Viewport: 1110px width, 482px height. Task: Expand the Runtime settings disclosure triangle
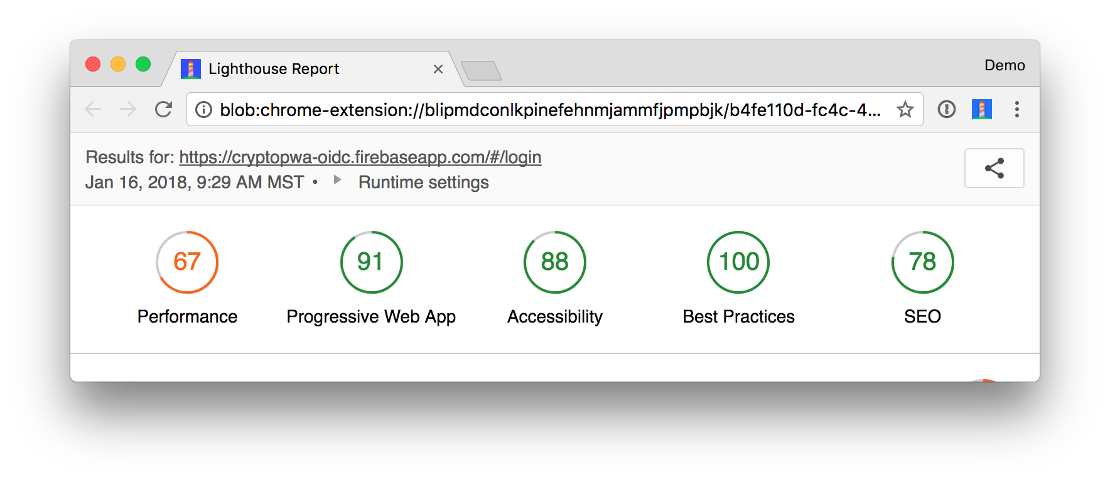coord(337,180)
